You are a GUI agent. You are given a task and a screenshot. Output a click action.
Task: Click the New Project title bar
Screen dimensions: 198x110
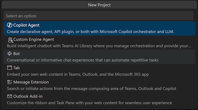(x=99, y=5)
